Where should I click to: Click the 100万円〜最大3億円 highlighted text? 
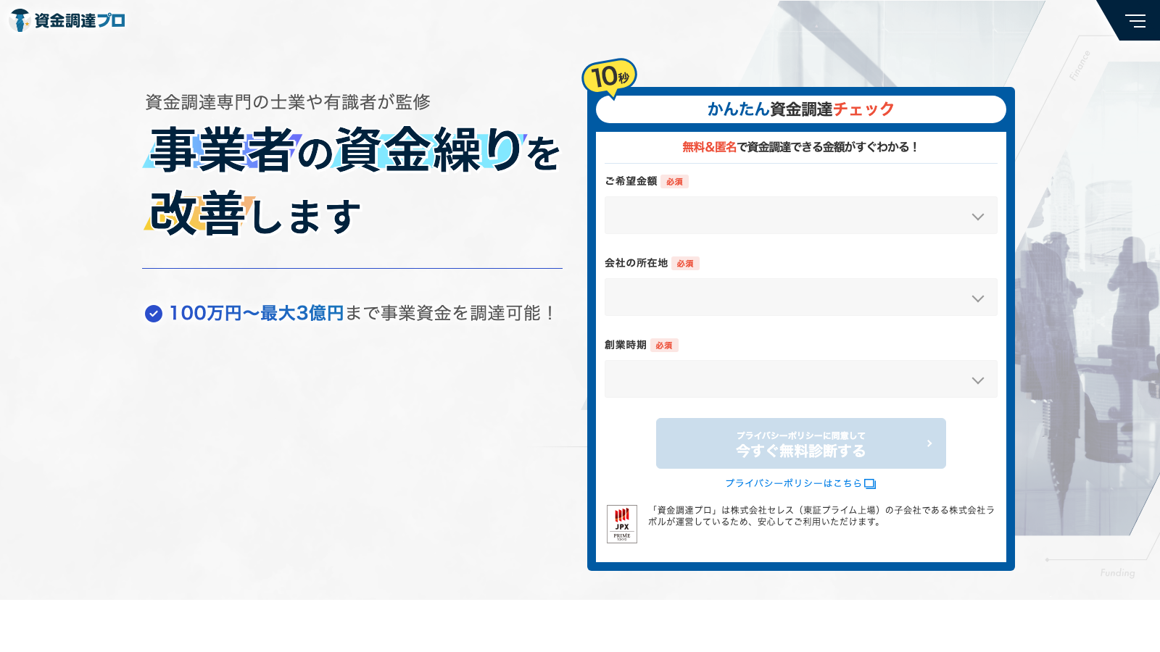click(x=256, y=313)
